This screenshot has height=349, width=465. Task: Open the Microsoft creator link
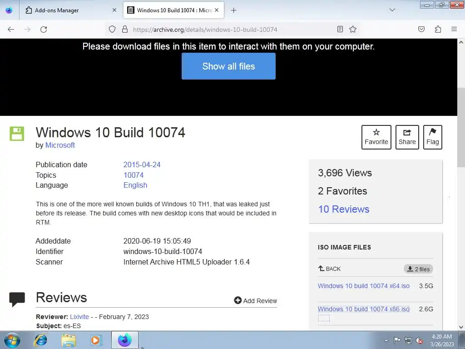[60, 145]
